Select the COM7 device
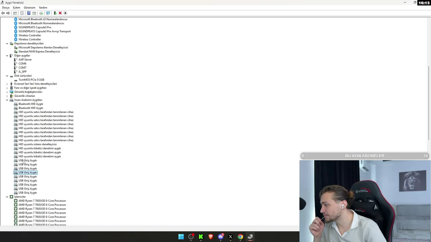The image size is (431, 242). (x=22, y=68)
